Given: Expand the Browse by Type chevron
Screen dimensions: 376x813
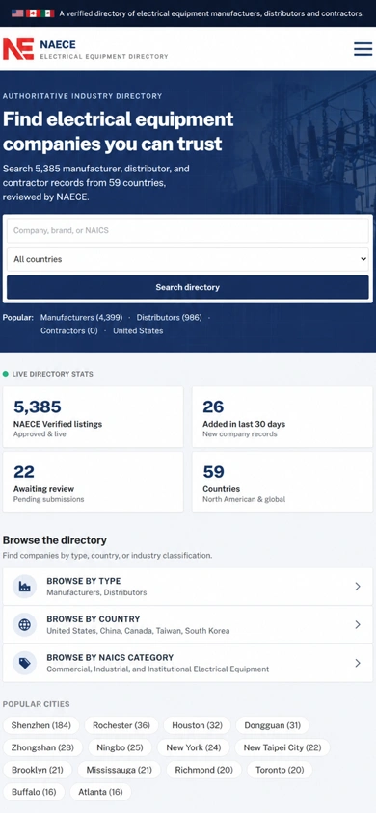Looking at the screenshot, I should click(358, 587).
